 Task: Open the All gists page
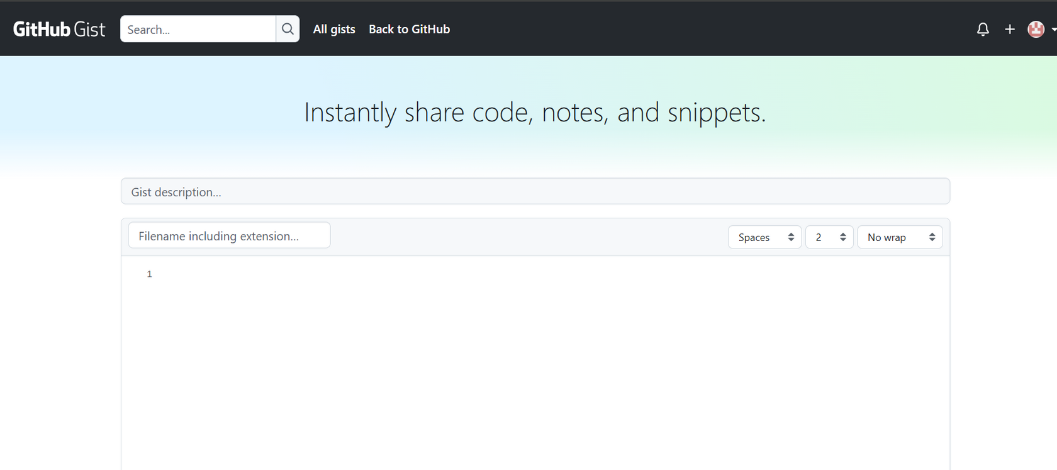[x=334, y=29]
